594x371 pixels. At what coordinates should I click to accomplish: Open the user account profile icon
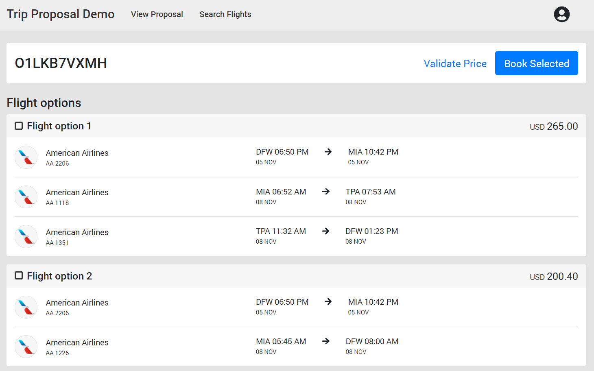561,14
